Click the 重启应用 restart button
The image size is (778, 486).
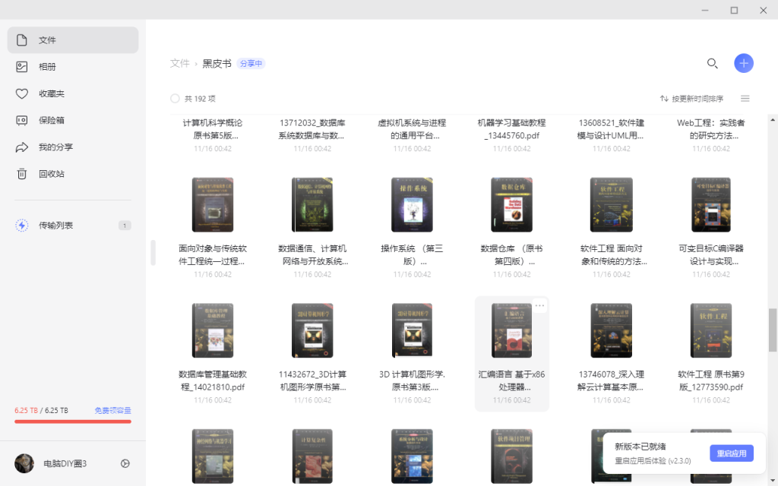point(732,453)
